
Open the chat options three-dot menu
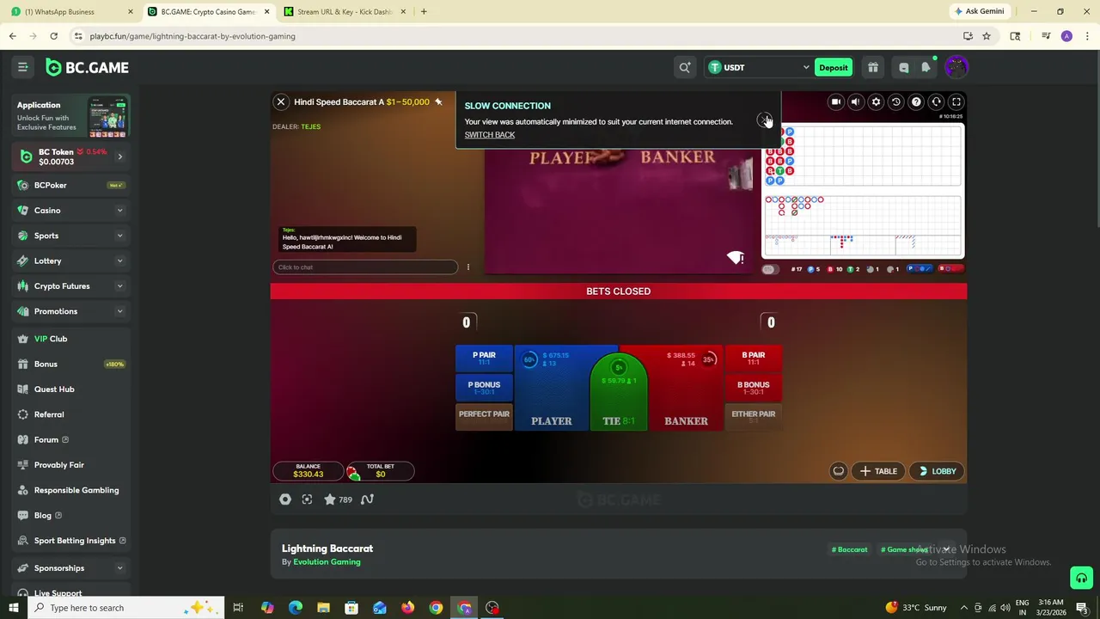[x=467, y=267]
